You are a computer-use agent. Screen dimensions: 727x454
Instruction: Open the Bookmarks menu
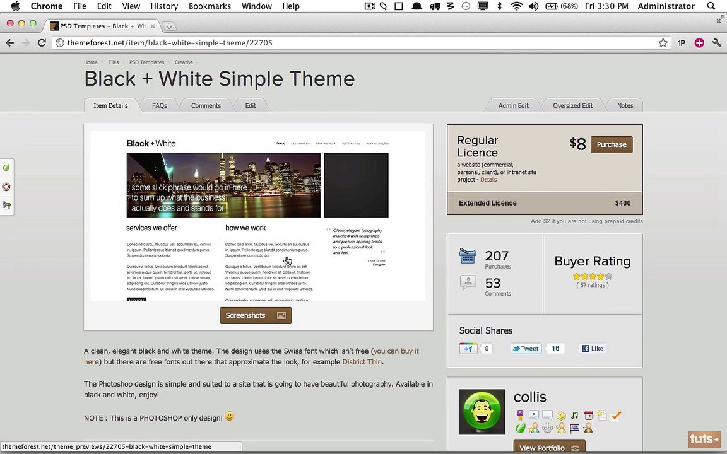[x=210, y=6]
